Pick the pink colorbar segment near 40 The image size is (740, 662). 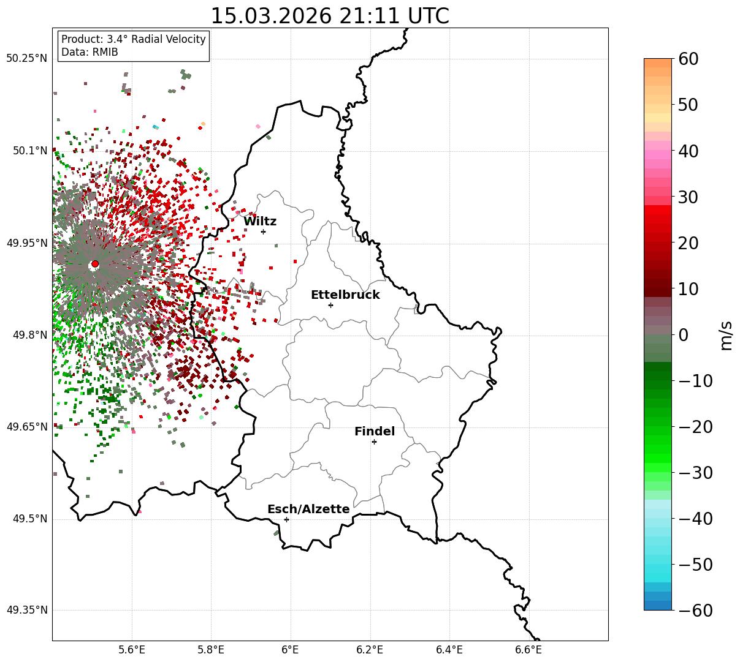coord(658,155)
